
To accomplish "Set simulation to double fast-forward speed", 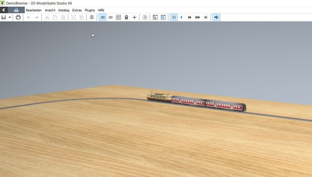I will pyautogui.click(x=190, y=17).
